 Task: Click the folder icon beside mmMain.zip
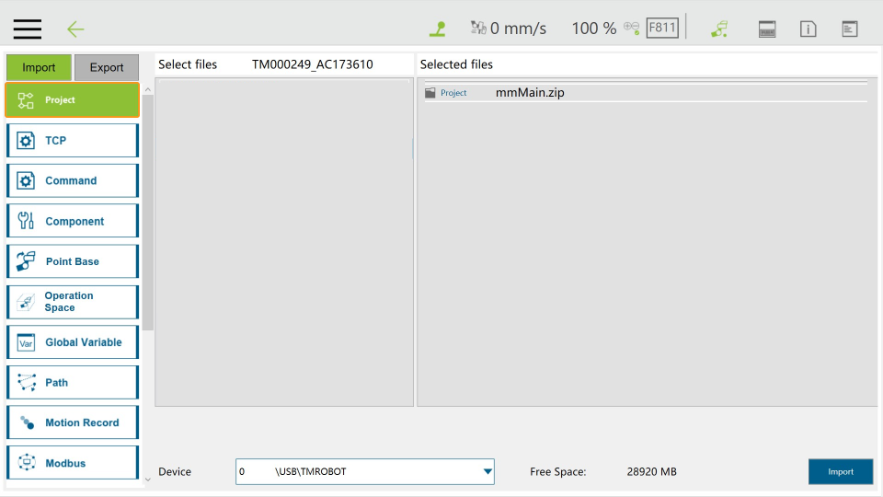[x=430, y=92]
